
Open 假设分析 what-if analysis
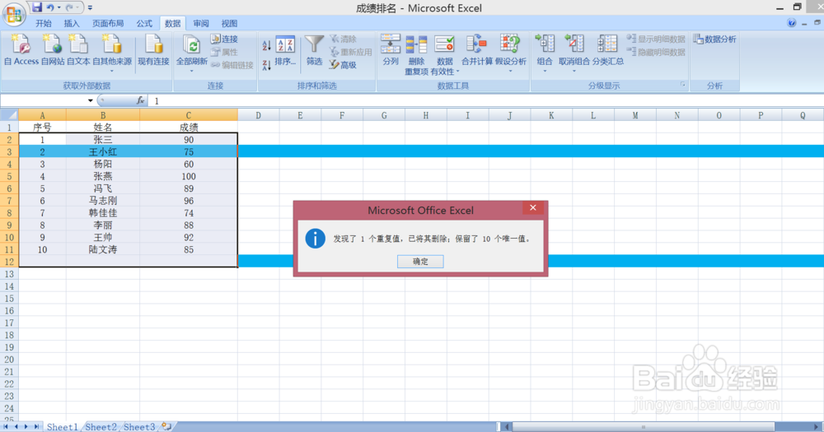coord(510,53)
